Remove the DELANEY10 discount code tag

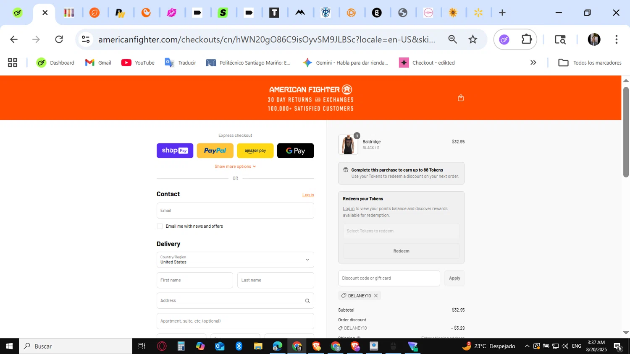coord(376,296)
